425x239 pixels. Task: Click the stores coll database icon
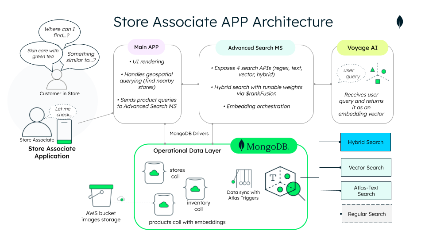(x=154, y=173)
